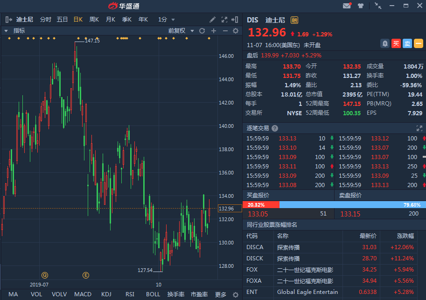Image resolution: width=426 pixels, height=300 pixels.
Task: Open indicator settings gear at bottom
Action: pos(236,295)
